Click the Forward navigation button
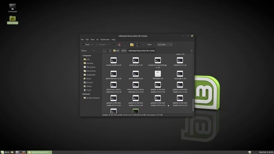 [101, 44]
